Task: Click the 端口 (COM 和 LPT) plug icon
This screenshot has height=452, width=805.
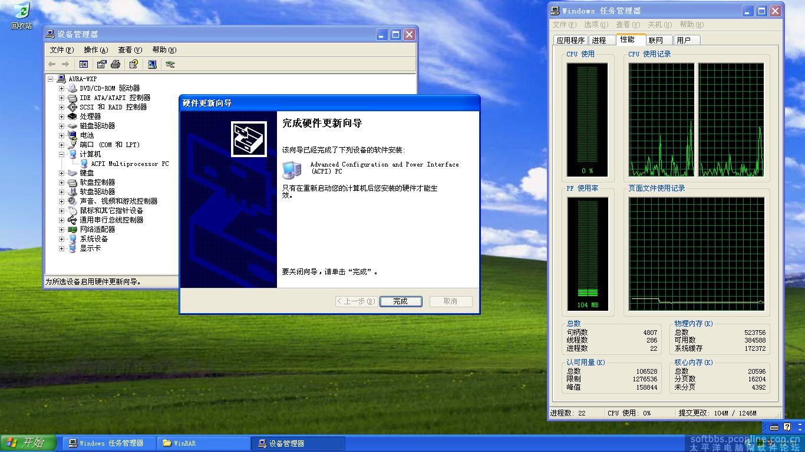Action: (x=72, y=145)
